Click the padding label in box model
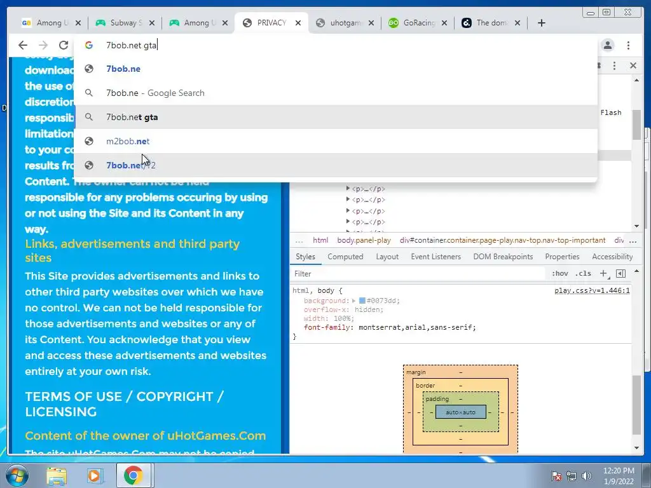This screenshot has width=651, height=488. point(437,399)
